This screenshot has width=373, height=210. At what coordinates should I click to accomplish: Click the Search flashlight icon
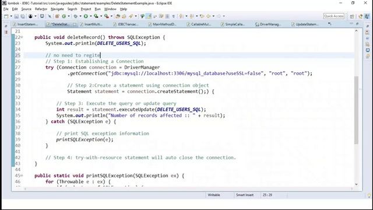coord(131,16)
